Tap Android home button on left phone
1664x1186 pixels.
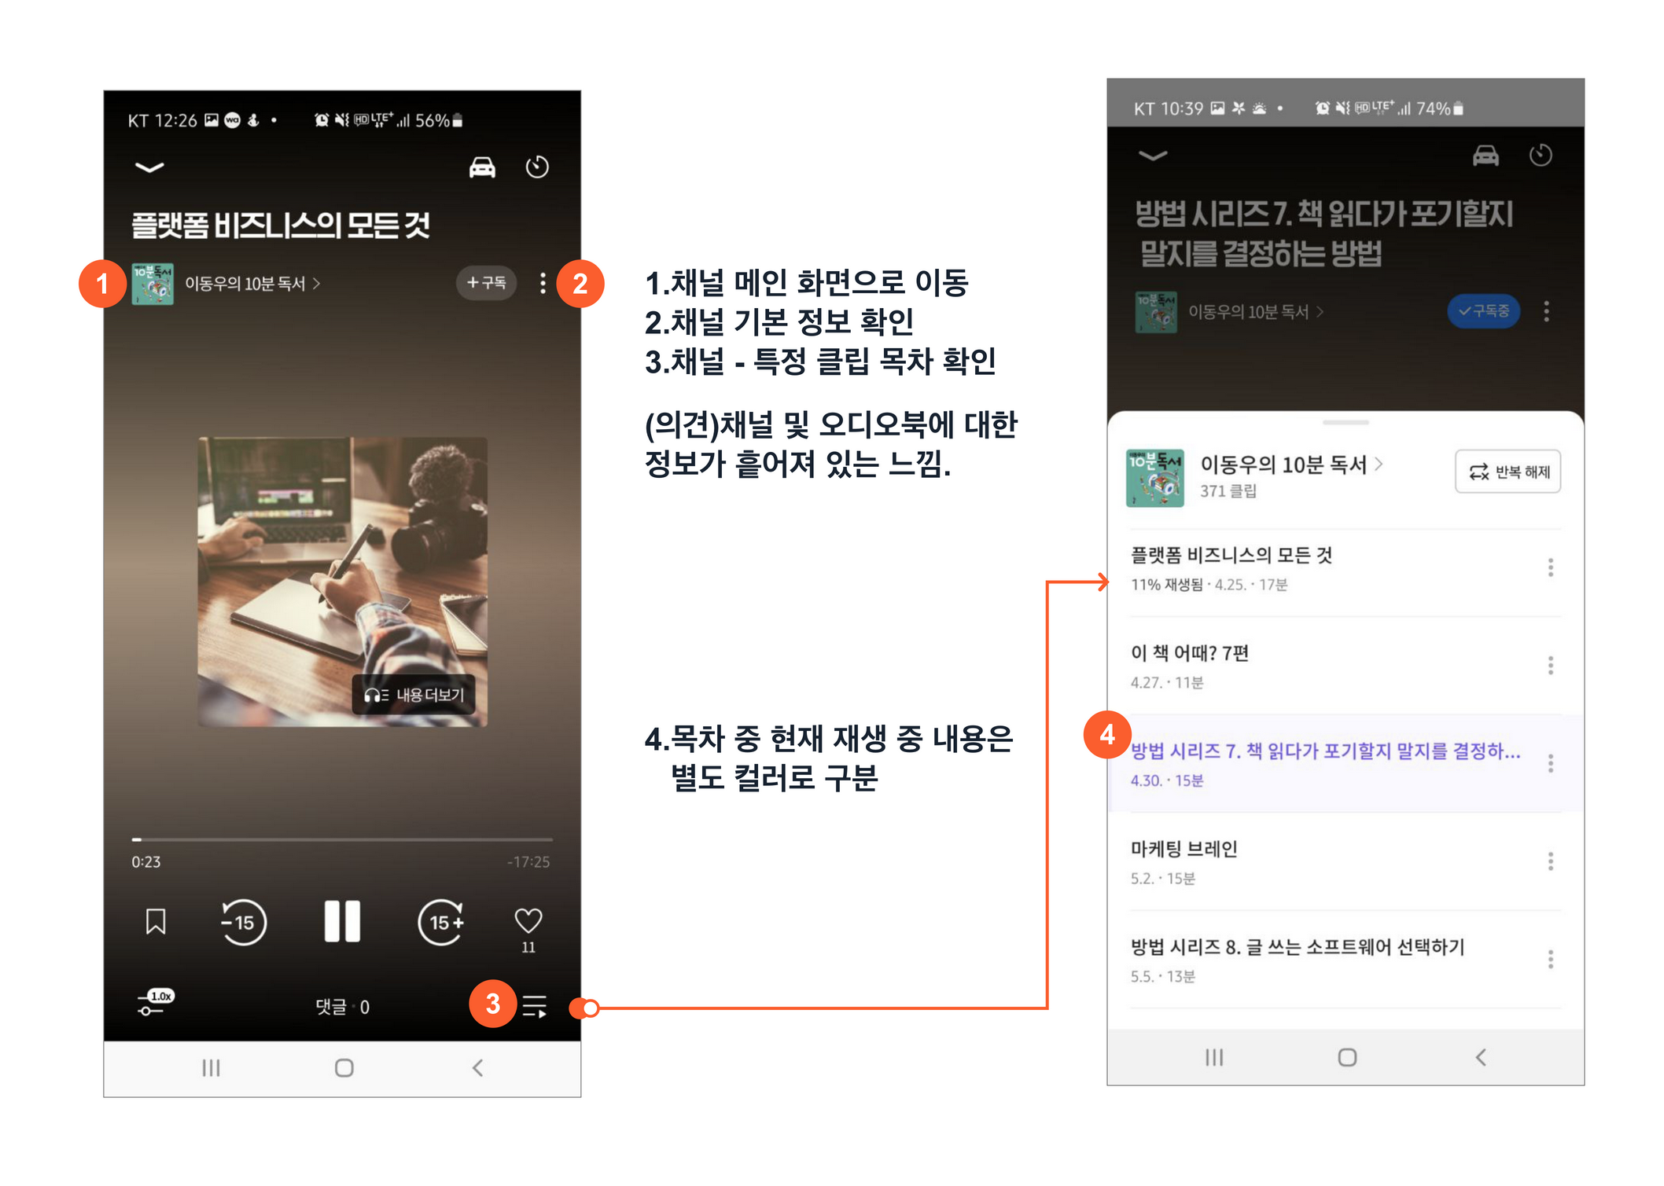click(344, 1068)
